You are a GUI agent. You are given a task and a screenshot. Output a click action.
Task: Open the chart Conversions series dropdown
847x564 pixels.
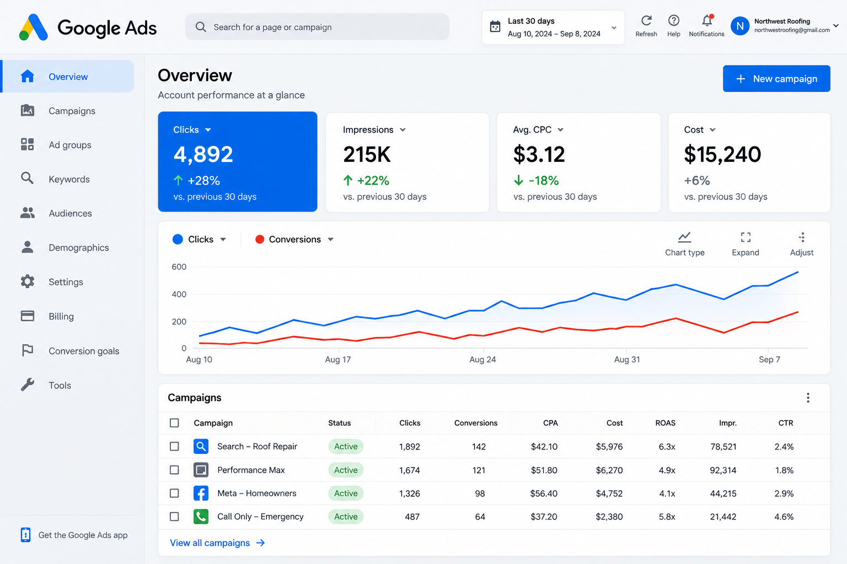coord(330,240)
